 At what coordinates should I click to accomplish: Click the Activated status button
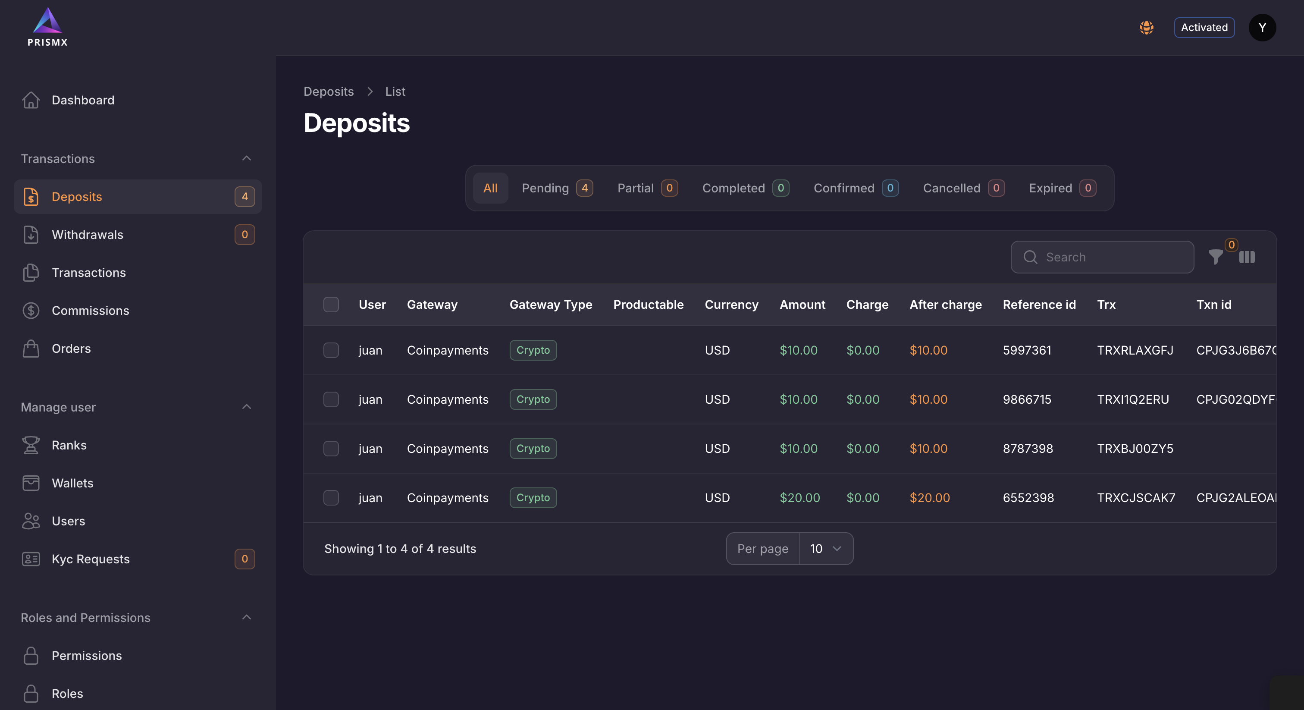pyautogui.click(x=1204, y=27)
